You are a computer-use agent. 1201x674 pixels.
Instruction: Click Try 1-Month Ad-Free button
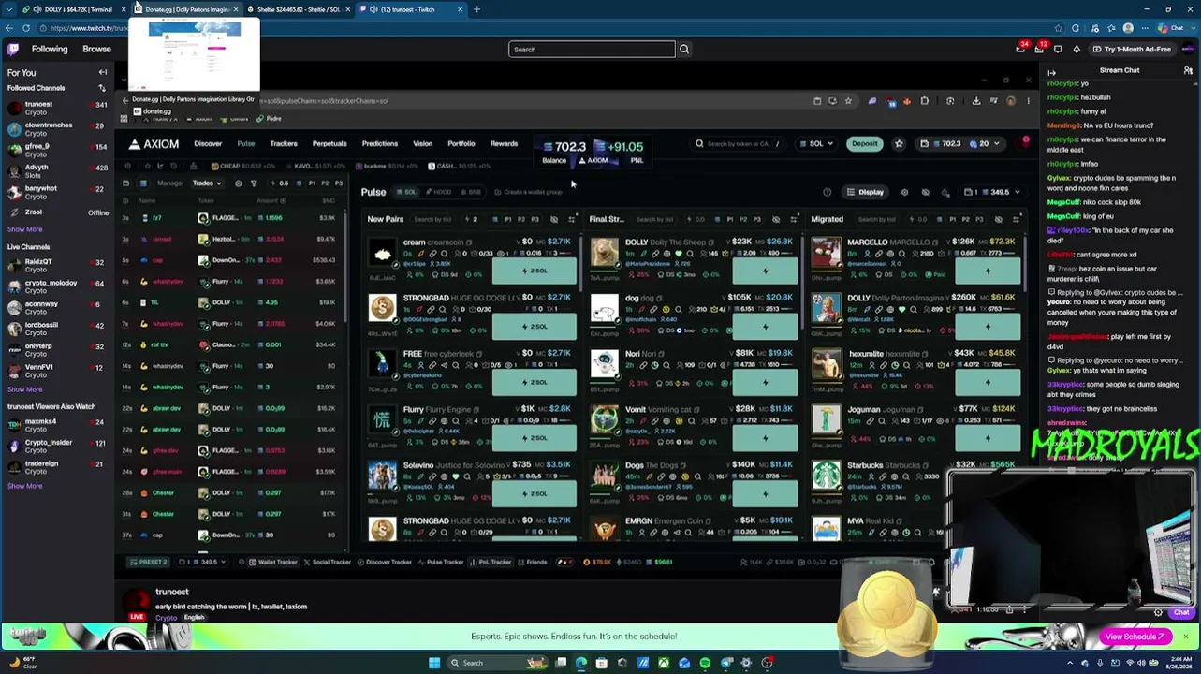(x=1131, y=49)
